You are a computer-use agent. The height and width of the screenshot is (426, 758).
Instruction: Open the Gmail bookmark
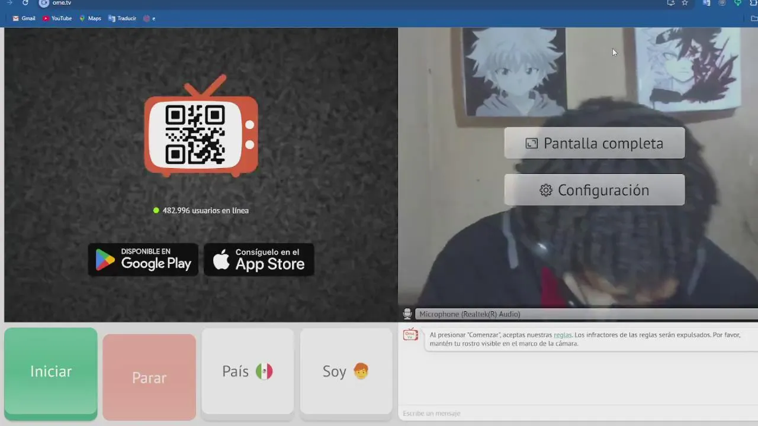click(x=24, y=18)
